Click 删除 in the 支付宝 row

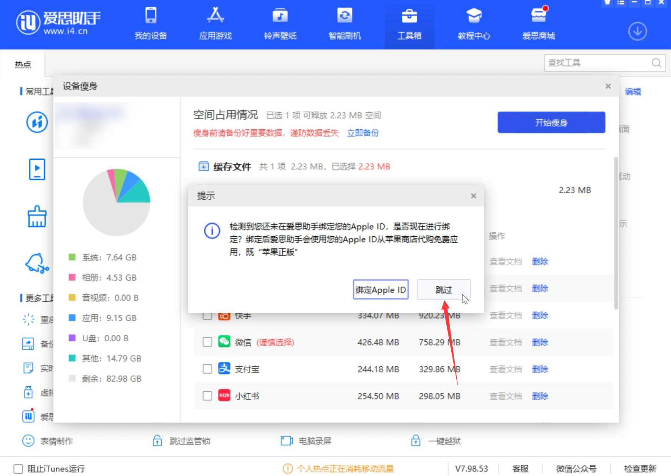pyautogui.click(x=540, y=369)
